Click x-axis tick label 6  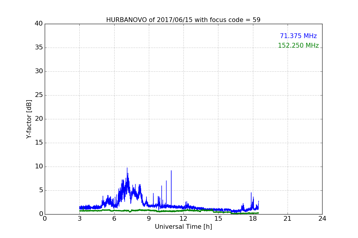click(114, 219)
